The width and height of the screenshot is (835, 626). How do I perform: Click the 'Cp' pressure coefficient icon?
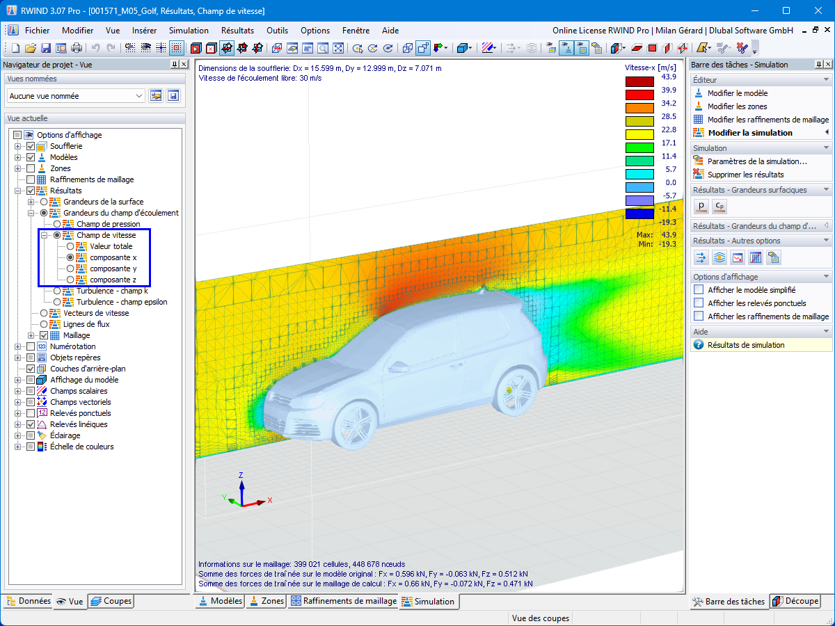[719, 206]
